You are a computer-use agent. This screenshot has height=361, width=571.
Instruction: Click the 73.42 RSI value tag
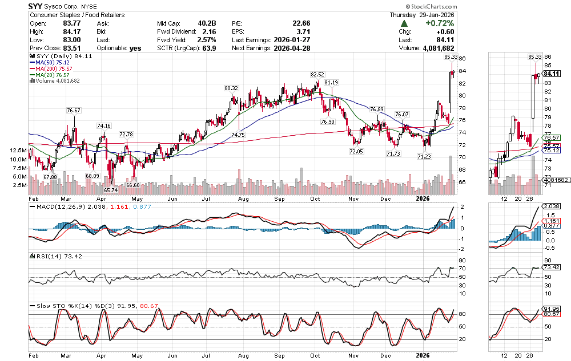551,267
